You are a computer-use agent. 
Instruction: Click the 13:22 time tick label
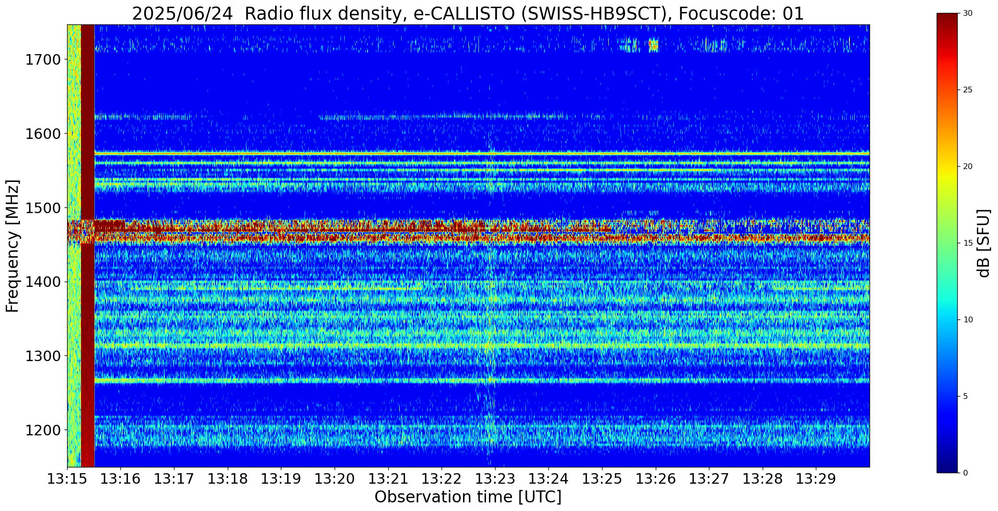(x=441, y=479)
